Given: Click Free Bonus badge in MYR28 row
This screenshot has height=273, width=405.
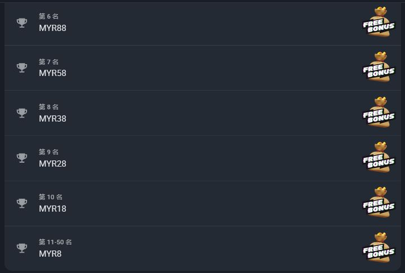Looking at the screenshot, I should pyautogui.click(x=379, y=158).
